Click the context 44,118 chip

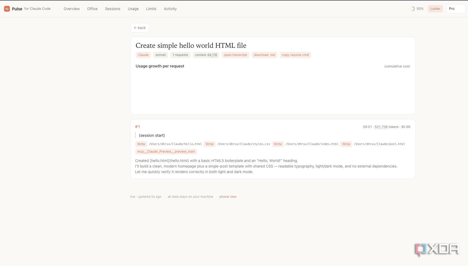pyautogui.click(x=206, y=55)
